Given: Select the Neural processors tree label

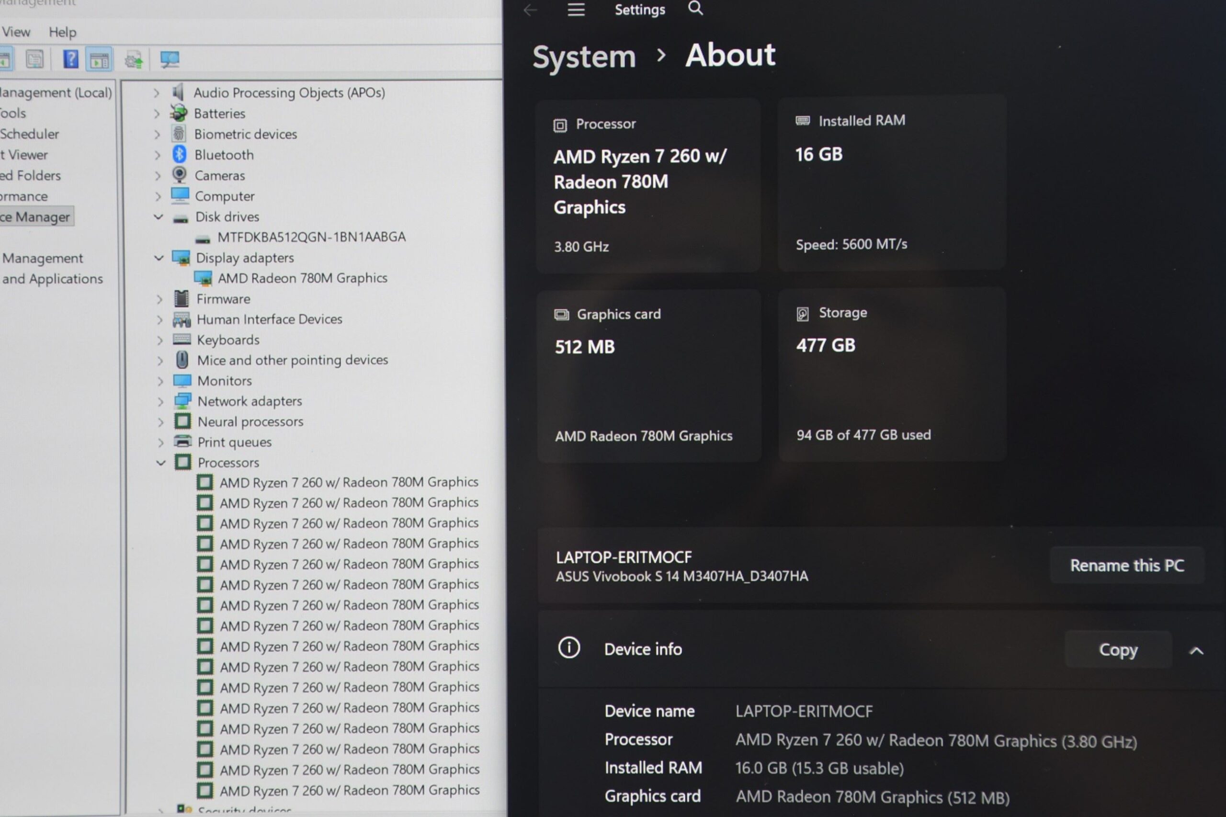Looking at the screenshot, I should tap(250, 421).
